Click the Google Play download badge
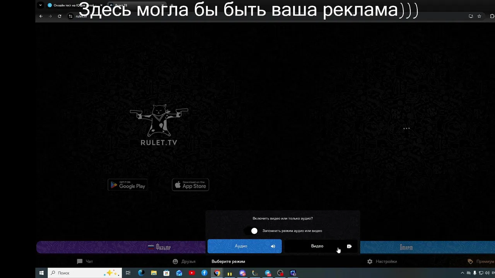The height and width of the screenshot is (278, 495). 128,185
